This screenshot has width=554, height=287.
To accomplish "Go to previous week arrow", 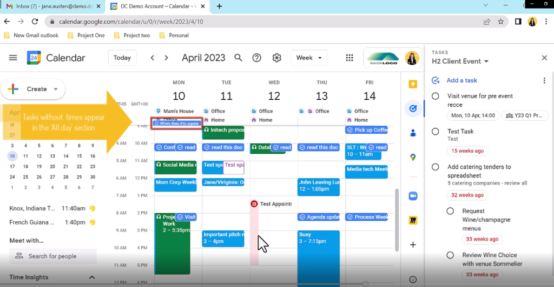I will click(x=152, y=58).
